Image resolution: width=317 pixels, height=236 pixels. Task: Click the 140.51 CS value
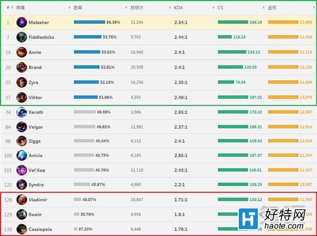(255, 170)
